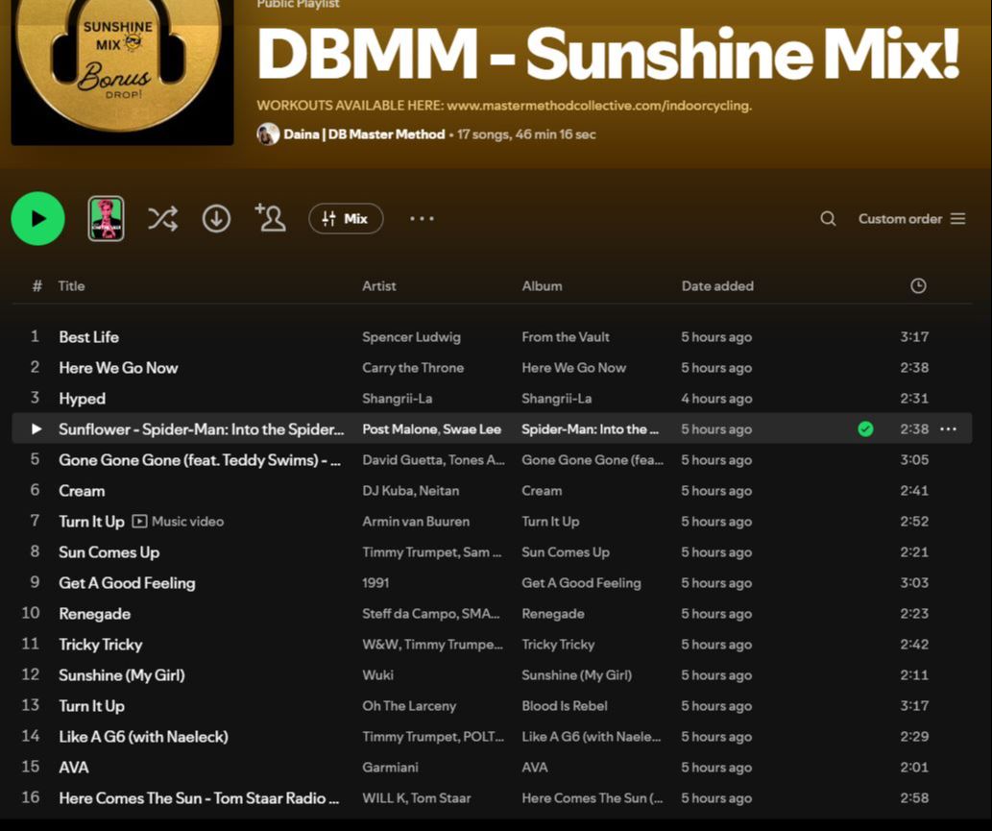The height and width of the screenshot is (831, 992).
Task: Enable shuffle for the playlist
Action: point(162,218)
